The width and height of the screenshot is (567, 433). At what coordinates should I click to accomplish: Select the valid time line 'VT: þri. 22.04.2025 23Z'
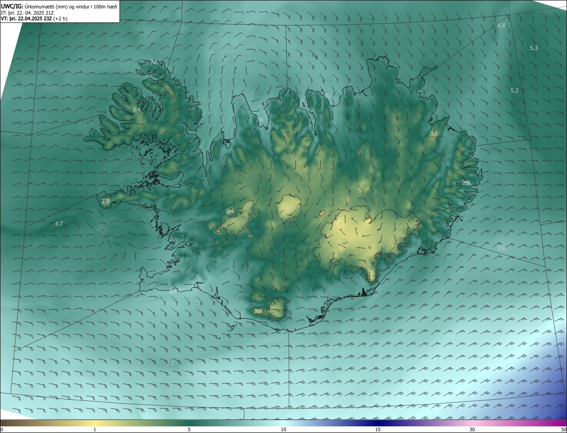[27, 19]
